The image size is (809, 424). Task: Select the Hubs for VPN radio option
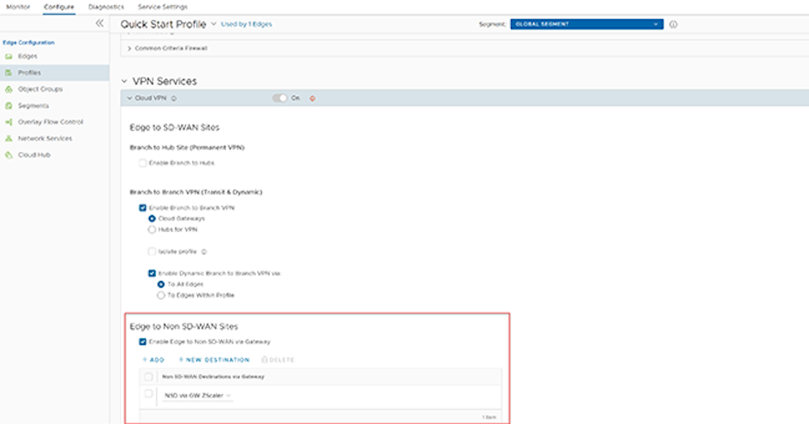tap(151, 229)
